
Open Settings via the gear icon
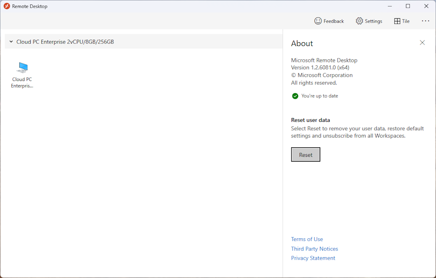[359, 21]
